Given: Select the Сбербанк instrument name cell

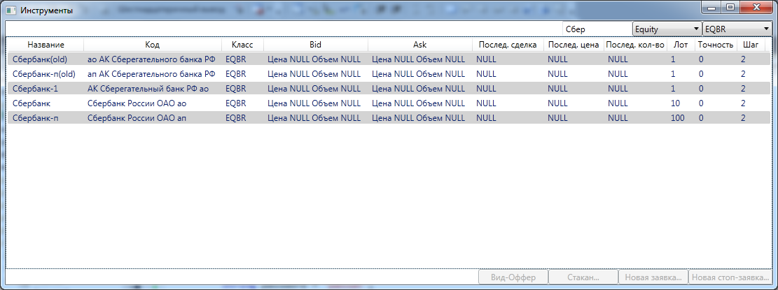Looking at the screenshot, I should pyautogui.click(x=32, y=104).
